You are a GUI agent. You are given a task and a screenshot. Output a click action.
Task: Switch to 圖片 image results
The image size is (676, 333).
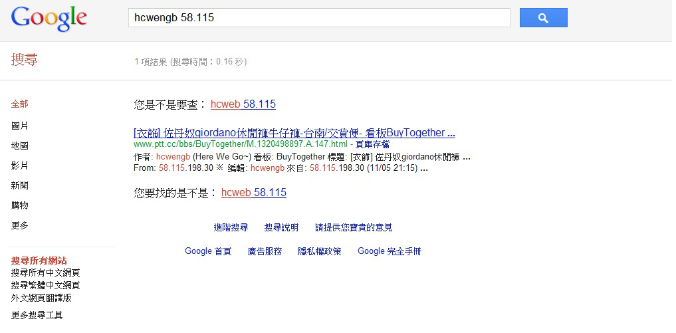pos(20,126)
